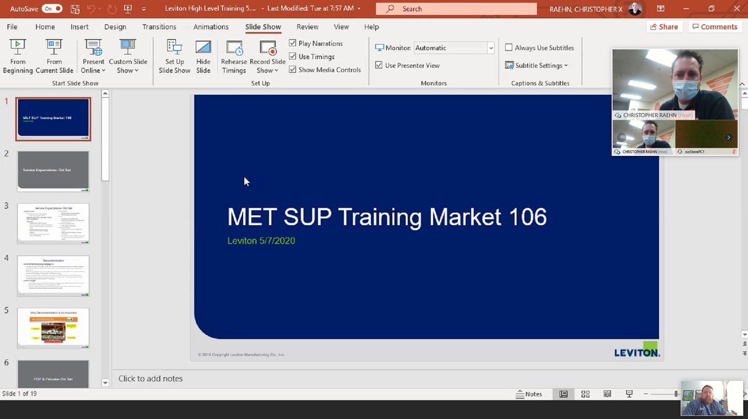
Task: Open the Review tab
Action: click(307, 27)
